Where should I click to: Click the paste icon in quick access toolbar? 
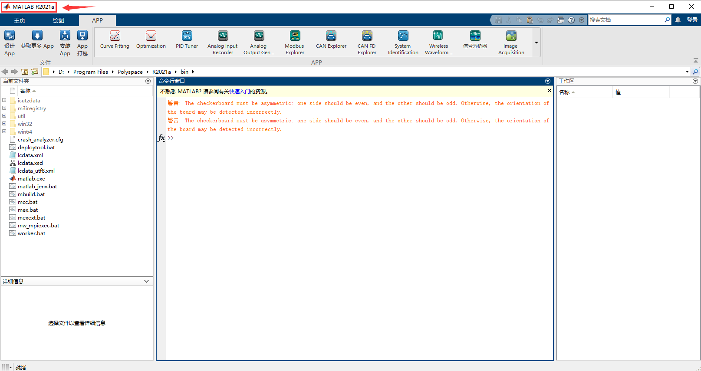[530, 20]
